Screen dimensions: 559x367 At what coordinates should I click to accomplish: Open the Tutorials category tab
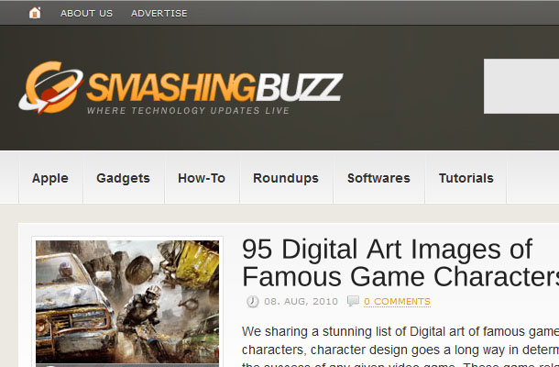(x=466, y=178)
